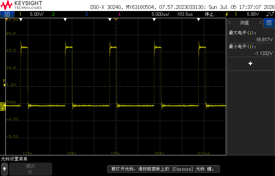The width and height of the screenshot is (275, 176).
Task: Select the 18.817V measurement value
Action: (x=264, y=40)
